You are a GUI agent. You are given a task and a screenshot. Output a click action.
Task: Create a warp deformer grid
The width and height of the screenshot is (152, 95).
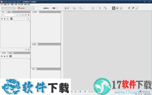[93, 8]
